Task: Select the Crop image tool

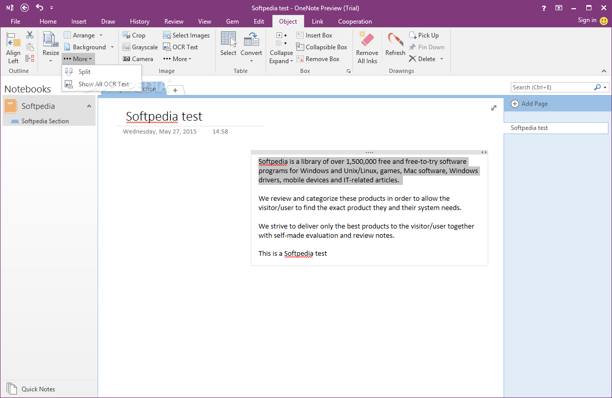Action: [x=134, y=35]
